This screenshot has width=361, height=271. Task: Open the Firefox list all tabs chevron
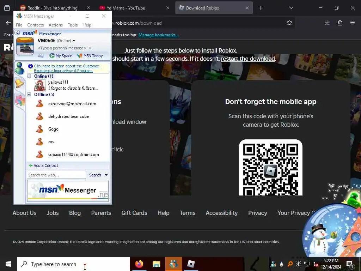coord(291,8)
